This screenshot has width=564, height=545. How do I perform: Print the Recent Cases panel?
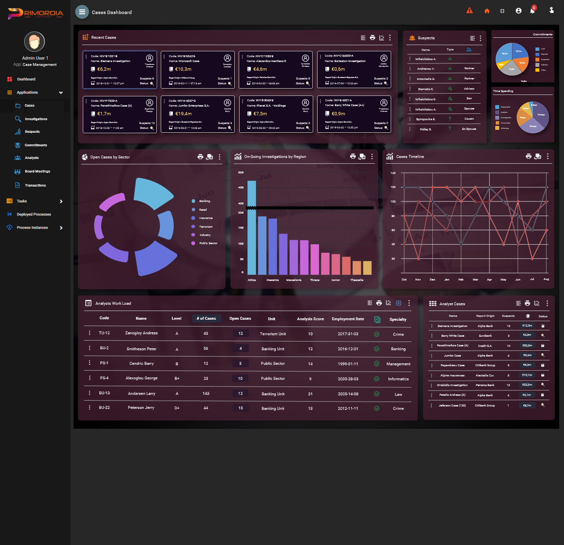tap(372, 38)
